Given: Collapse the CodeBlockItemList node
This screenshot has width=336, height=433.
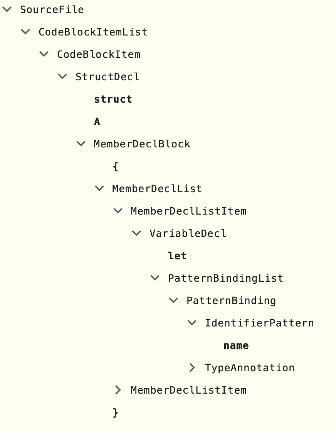Looking at the screenshot, I should 25,32.
